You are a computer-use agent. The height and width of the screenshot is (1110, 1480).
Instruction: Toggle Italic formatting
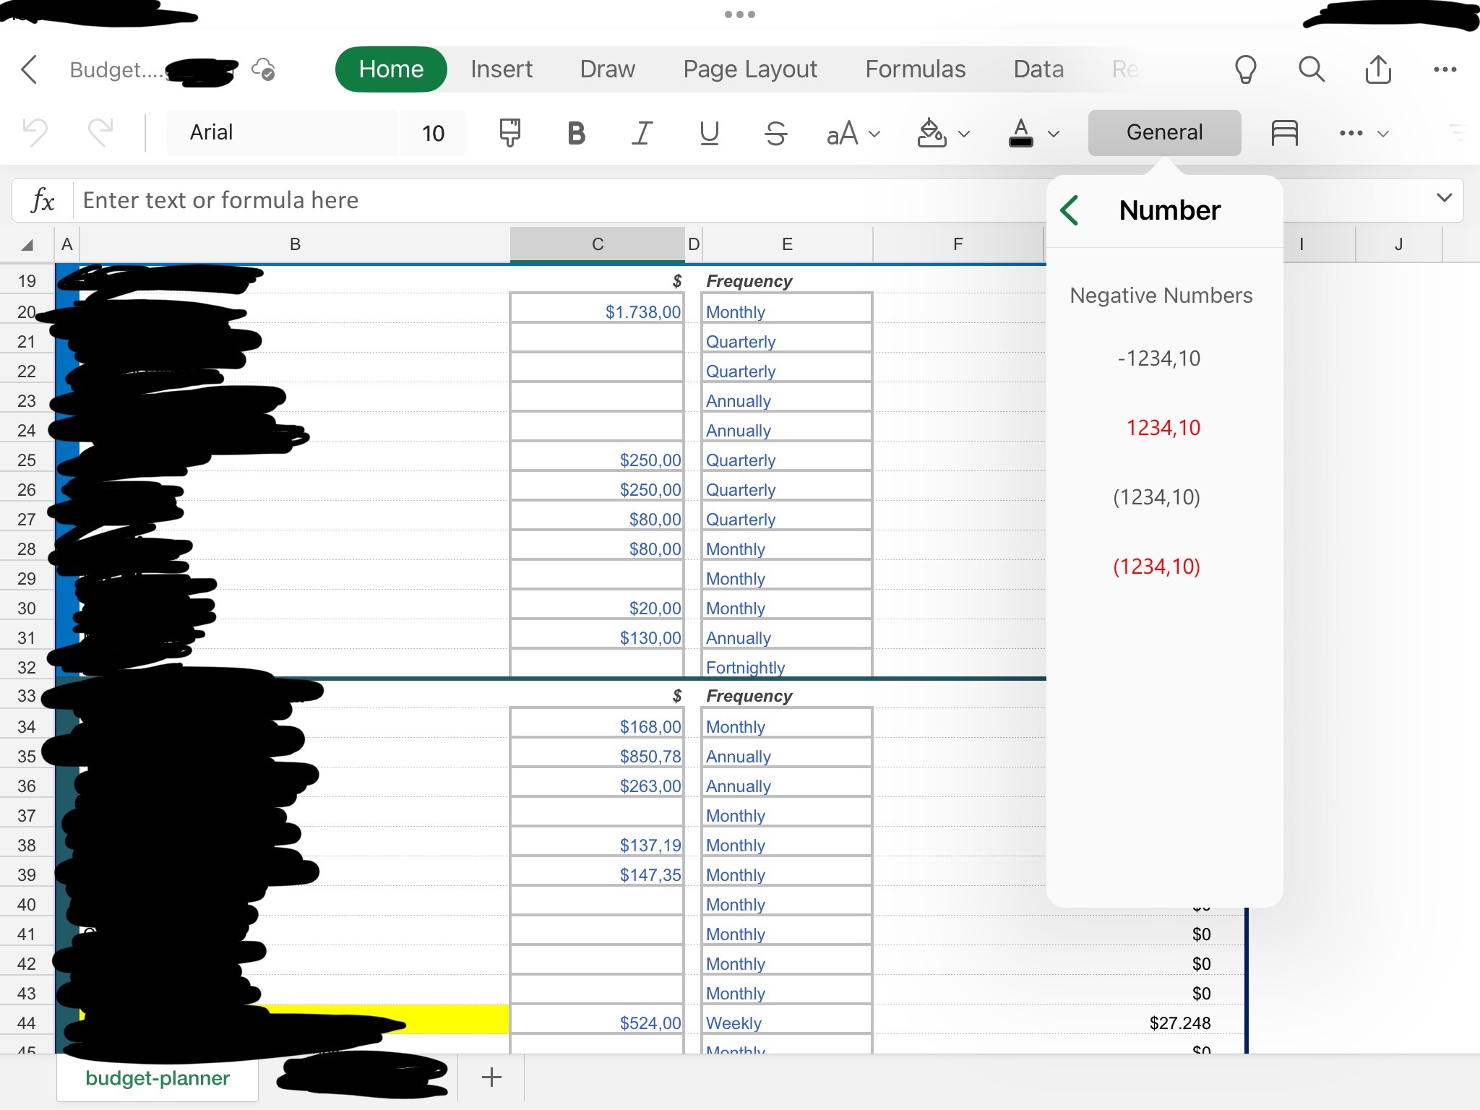(x=642, y=133)
